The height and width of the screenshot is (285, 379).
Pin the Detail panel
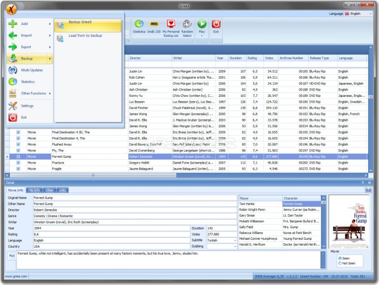(363, 183)
